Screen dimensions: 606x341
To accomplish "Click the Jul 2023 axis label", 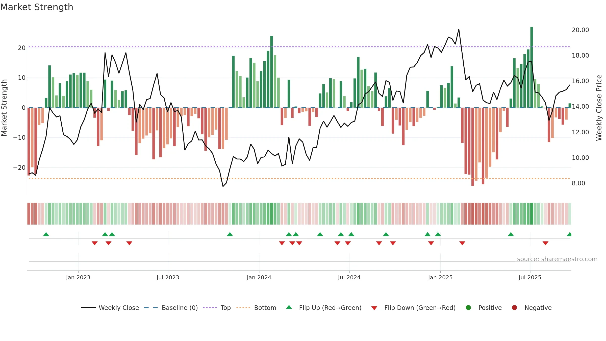I will pos(168,277).
